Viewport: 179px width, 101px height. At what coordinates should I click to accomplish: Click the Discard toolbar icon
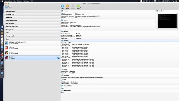[x=73, y=6]
